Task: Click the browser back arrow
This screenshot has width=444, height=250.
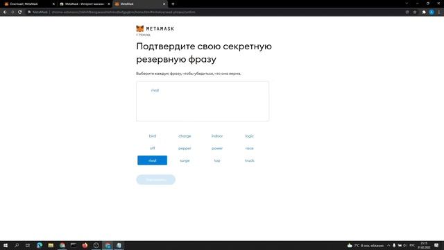Action: [x=5, y=12]
